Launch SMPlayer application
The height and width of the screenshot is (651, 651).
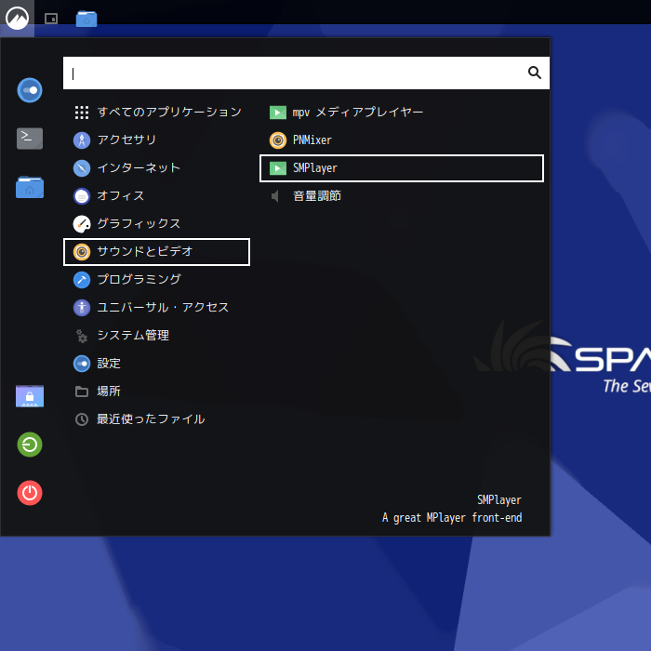[x=402, y=168]
